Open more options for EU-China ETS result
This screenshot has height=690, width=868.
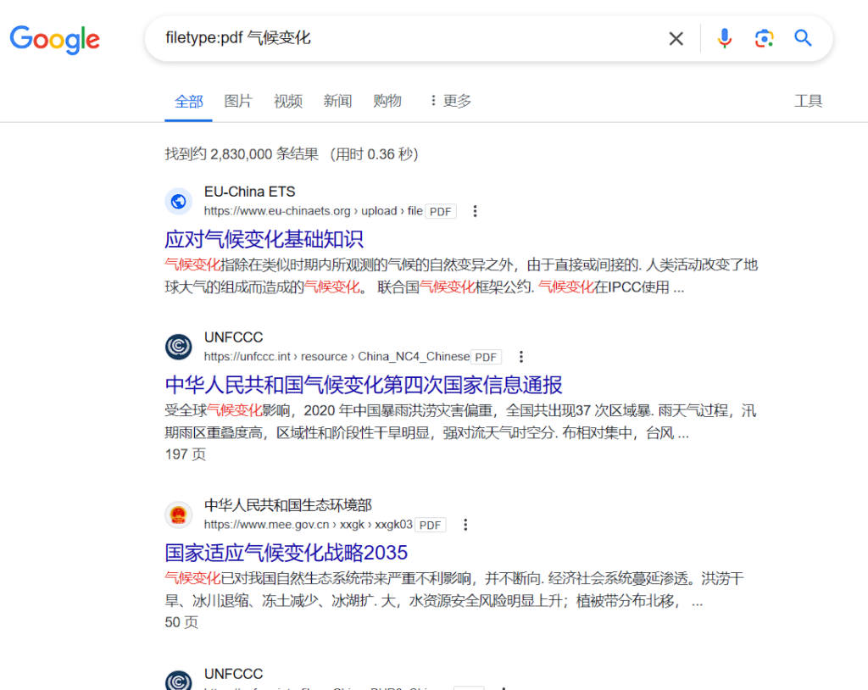[475, 211]
